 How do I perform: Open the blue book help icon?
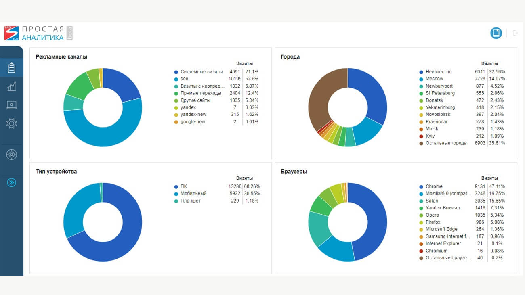[x=496, y=33]
